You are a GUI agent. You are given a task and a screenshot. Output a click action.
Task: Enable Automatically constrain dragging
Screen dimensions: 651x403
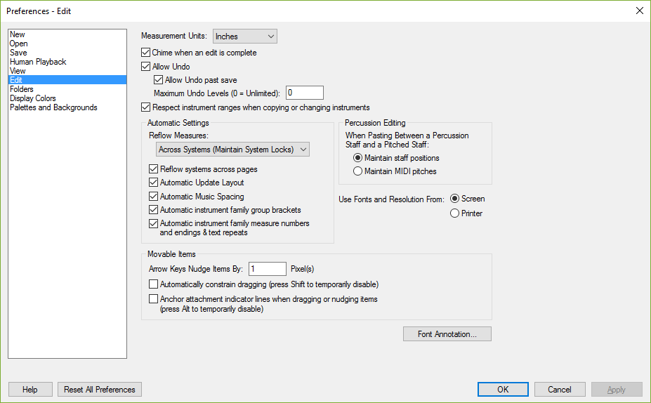(153, 284)
